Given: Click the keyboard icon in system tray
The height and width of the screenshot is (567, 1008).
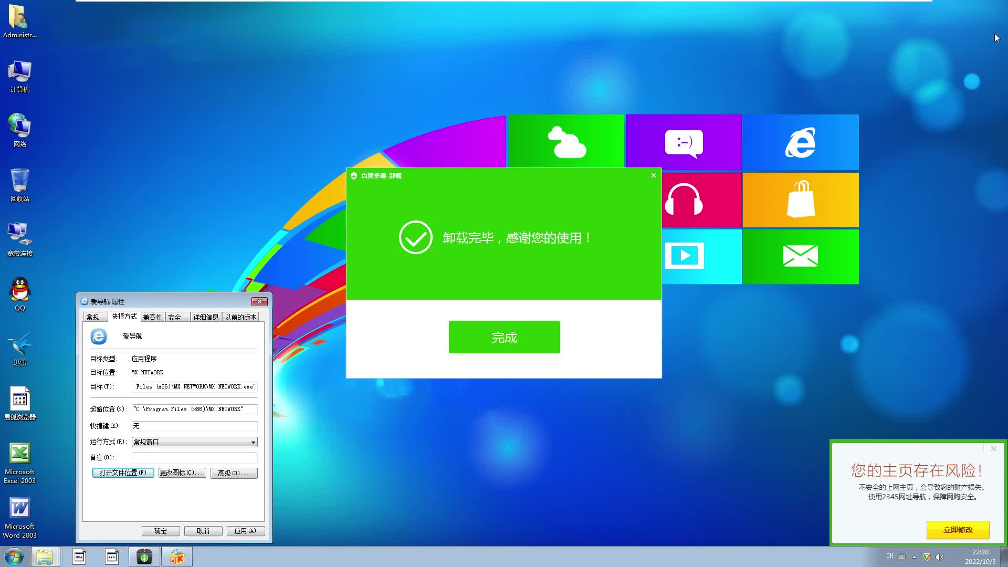Looking at the screenshot, I should [901, 556].
